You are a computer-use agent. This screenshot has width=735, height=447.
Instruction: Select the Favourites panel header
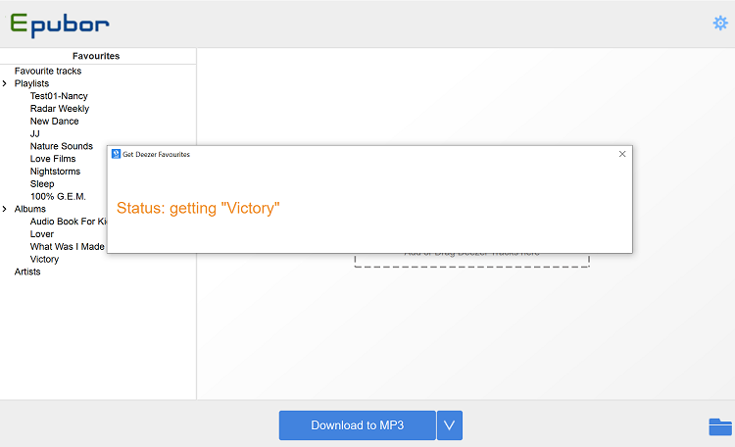coord(96,56)
